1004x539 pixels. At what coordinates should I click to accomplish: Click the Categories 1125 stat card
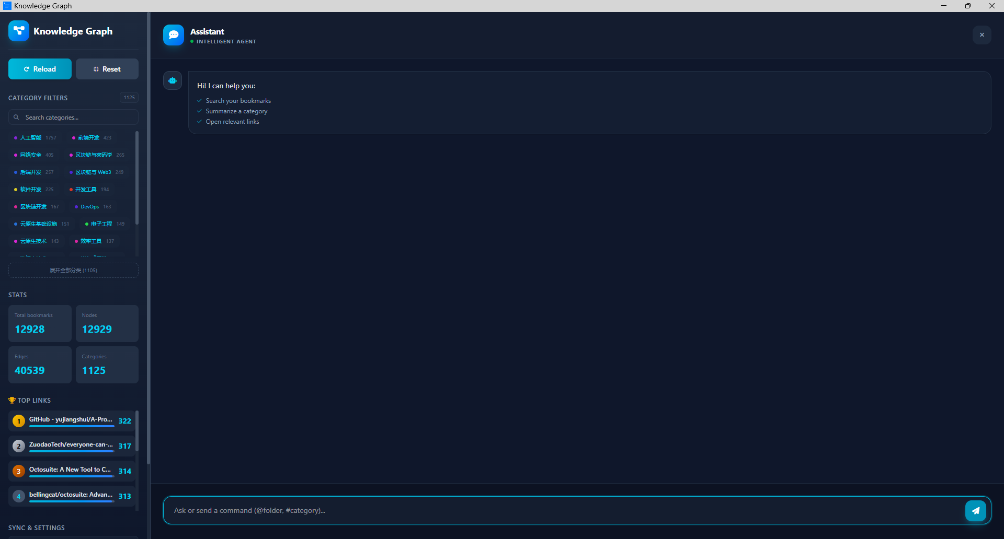click(x=107, y=365)
